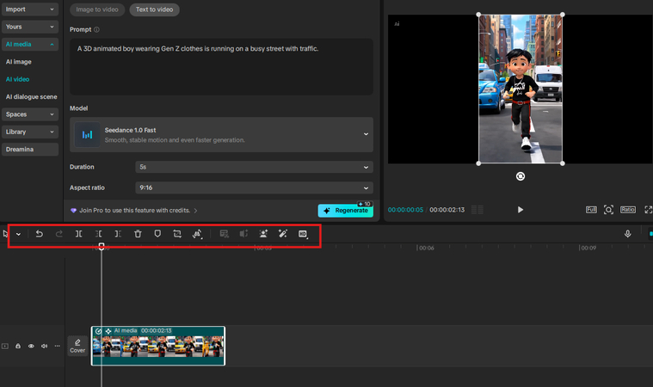
Task: Click the HD quality enhance icon
Action: [303, 234]
